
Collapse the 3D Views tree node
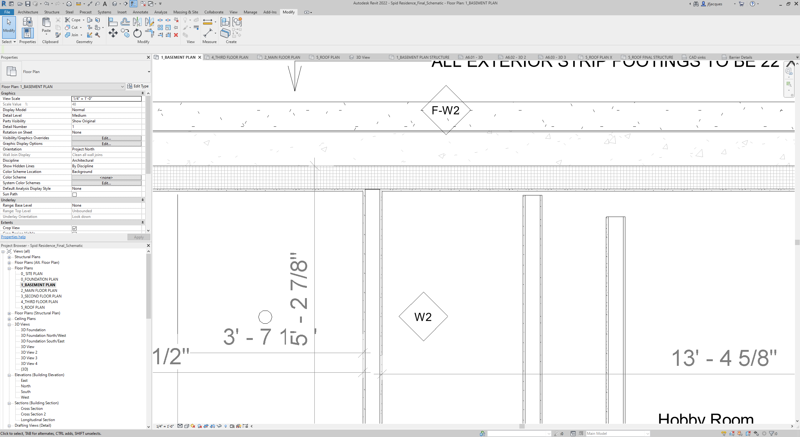coord(9,325)
